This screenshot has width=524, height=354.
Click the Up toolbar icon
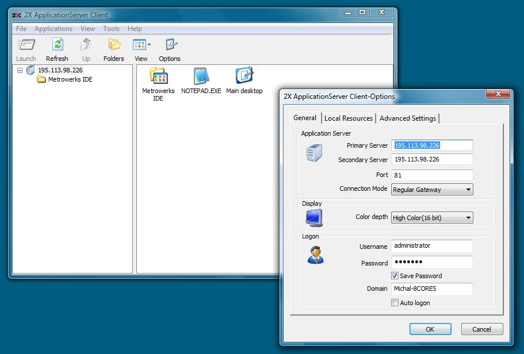[x=86, y=44]
